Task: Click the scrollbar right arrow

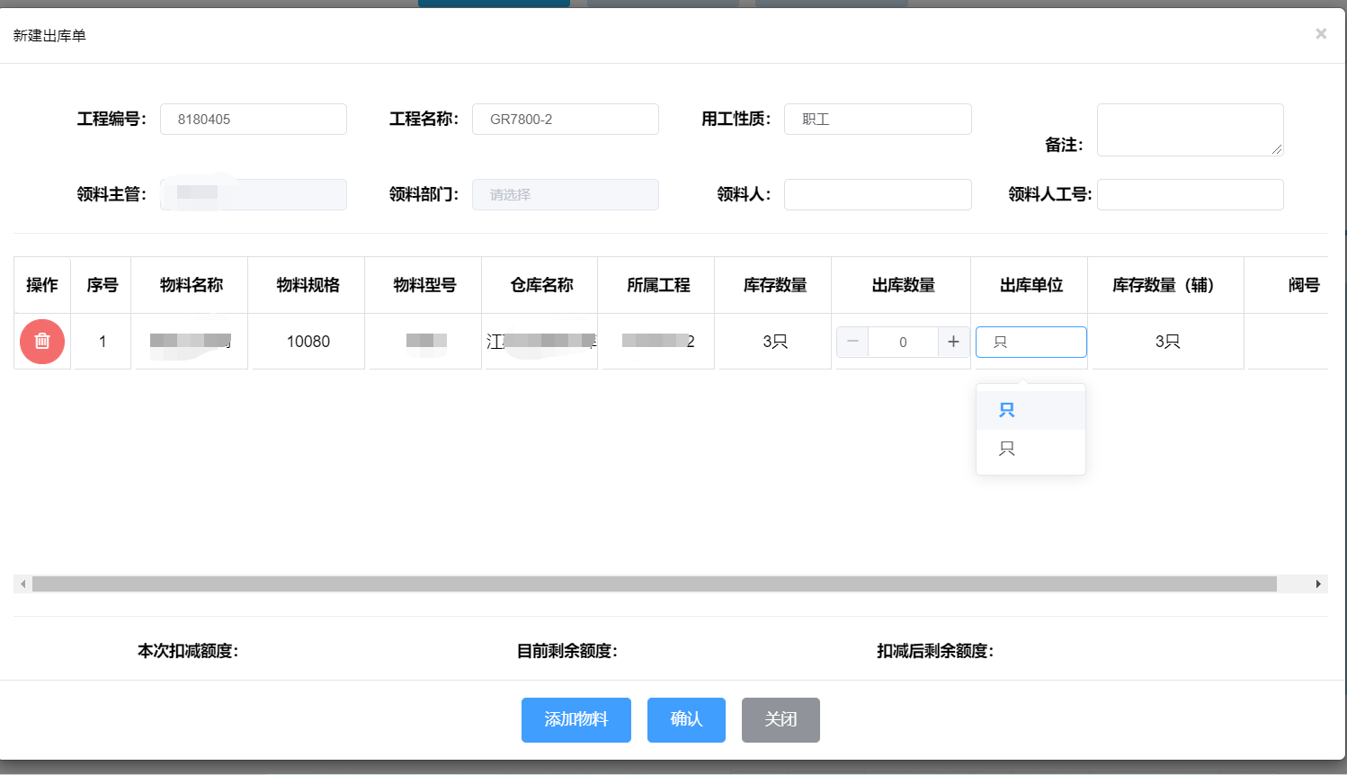Action: tap(1318, 584)
